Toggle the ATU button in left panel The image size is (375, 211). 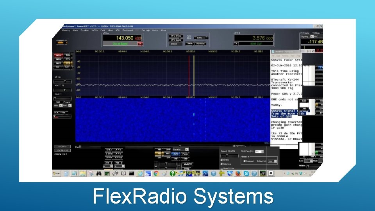(x=68, y=59)
